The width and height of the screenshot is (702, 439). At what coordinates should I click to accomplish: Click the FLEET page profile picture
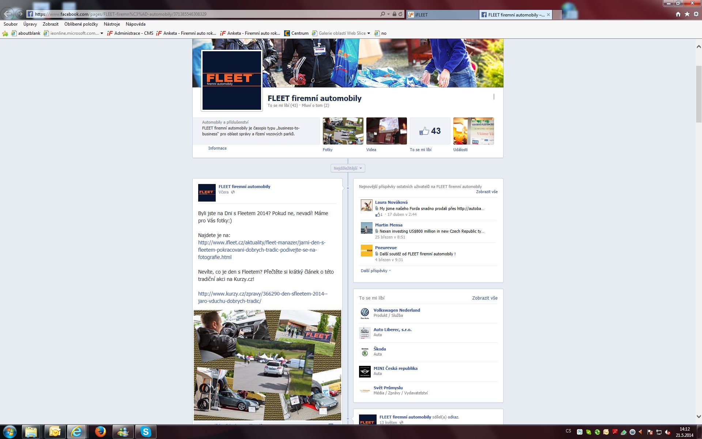[x=232, y=80]
